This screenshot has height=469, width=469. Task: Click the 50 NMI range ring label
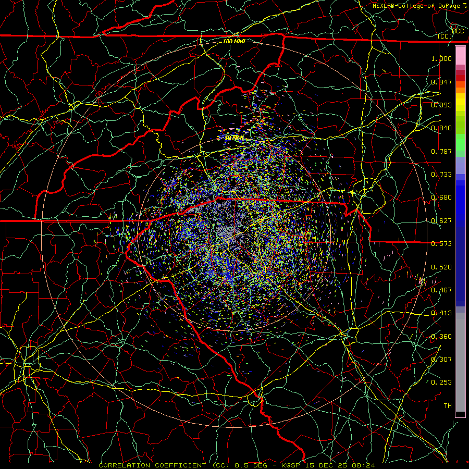pos(234,138)
